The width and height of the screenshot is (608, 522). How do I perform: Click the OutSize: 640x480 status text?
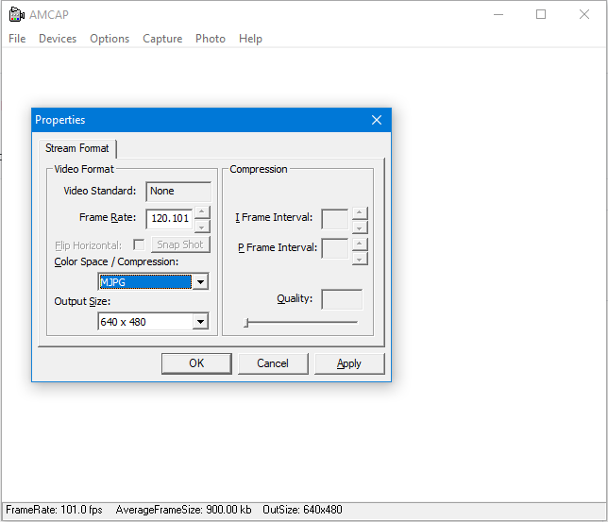click(302, 510)
